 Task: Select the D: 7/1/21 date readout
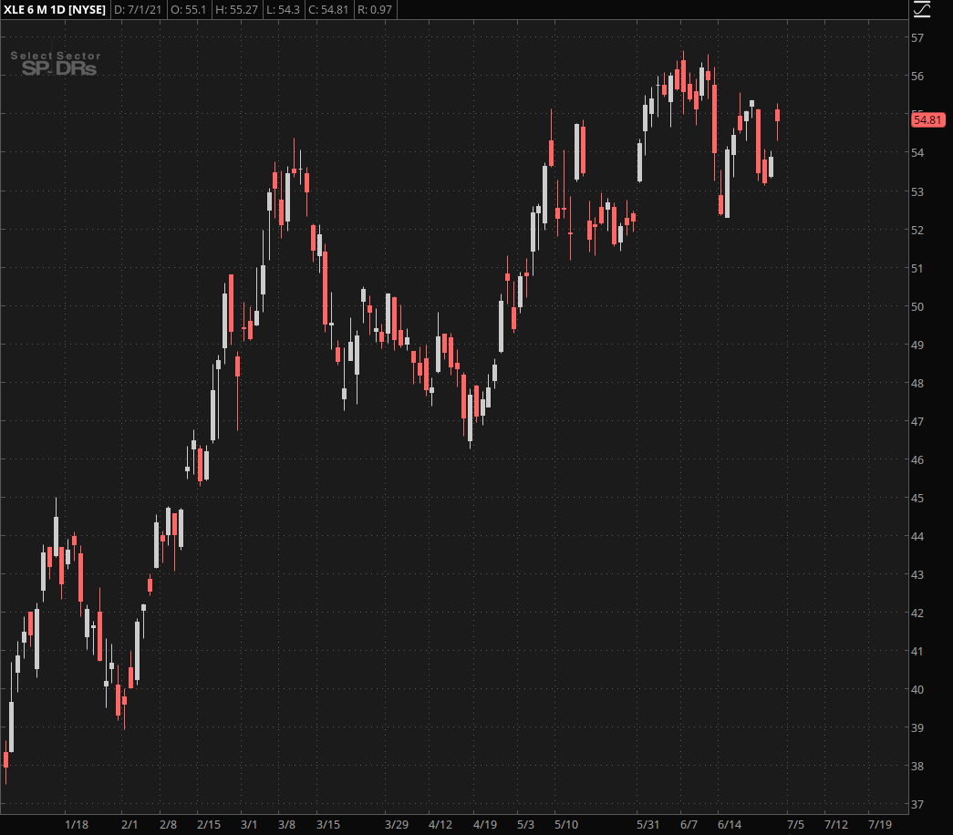[136, 10]
